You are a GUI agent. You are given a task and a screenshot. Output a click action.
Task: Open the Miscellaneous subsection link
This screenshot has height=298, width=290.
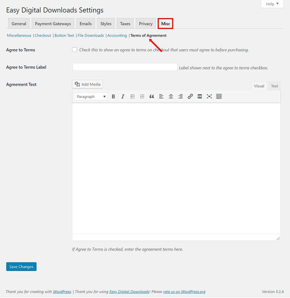(19, 35)
